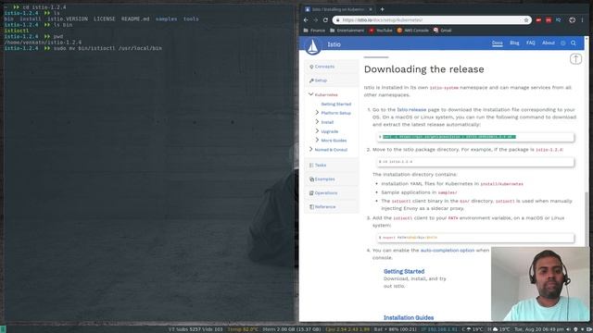Image resolution: width=593 pixels, height=333 pixels.
Task: Expand the Upgrade tree node
Action: click(x=317, y=130)
